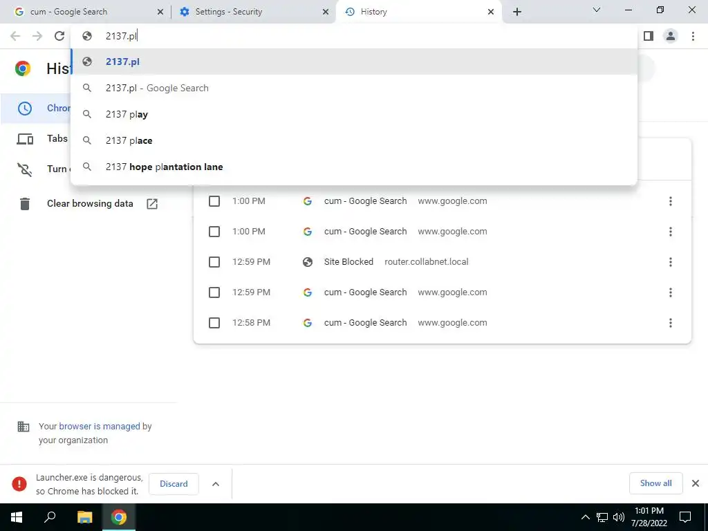708x531 pixels.
Task: Click router.collabnet.local domain text
Action: pos(426,262)
